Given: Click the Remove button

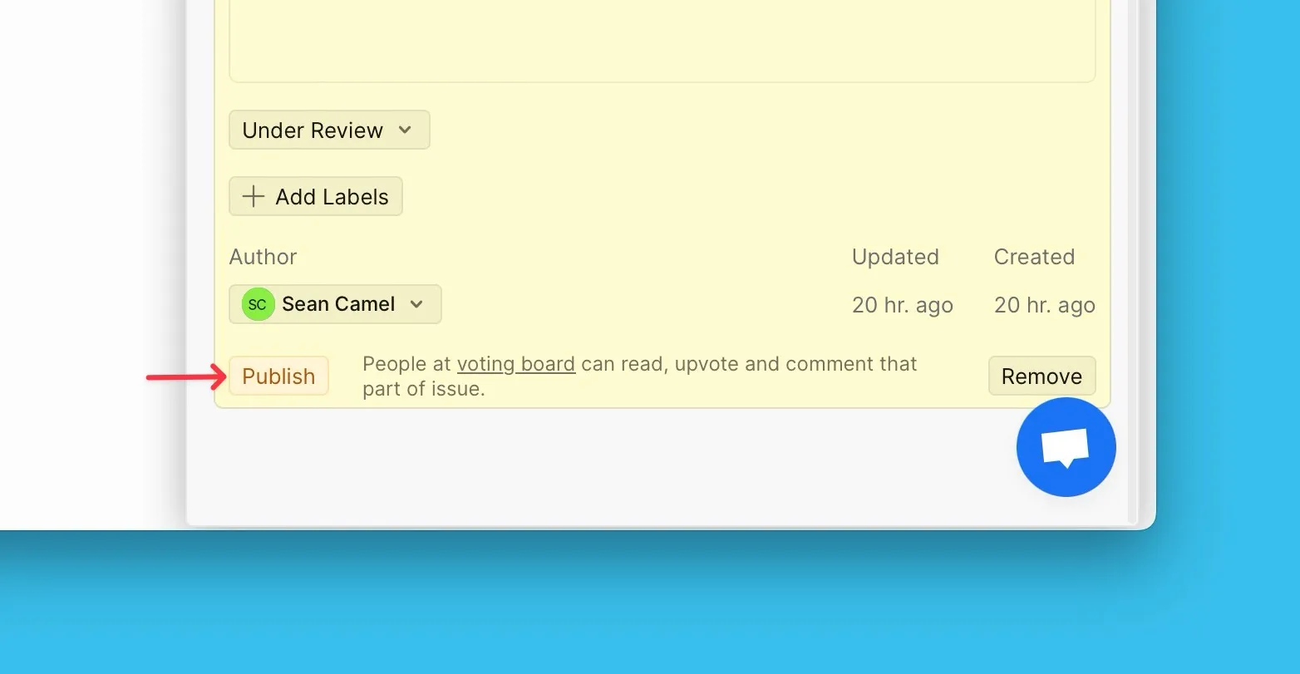Looking at the screenshot, I should tap(1041, 376).
